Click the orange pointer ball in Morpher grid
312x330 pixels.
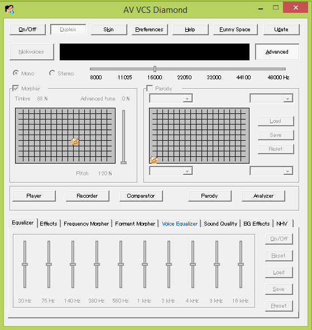click(75, 142)
